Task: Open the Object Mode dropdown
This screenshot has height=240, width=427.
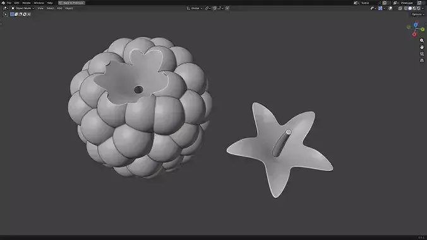Action: pos(23,8)
